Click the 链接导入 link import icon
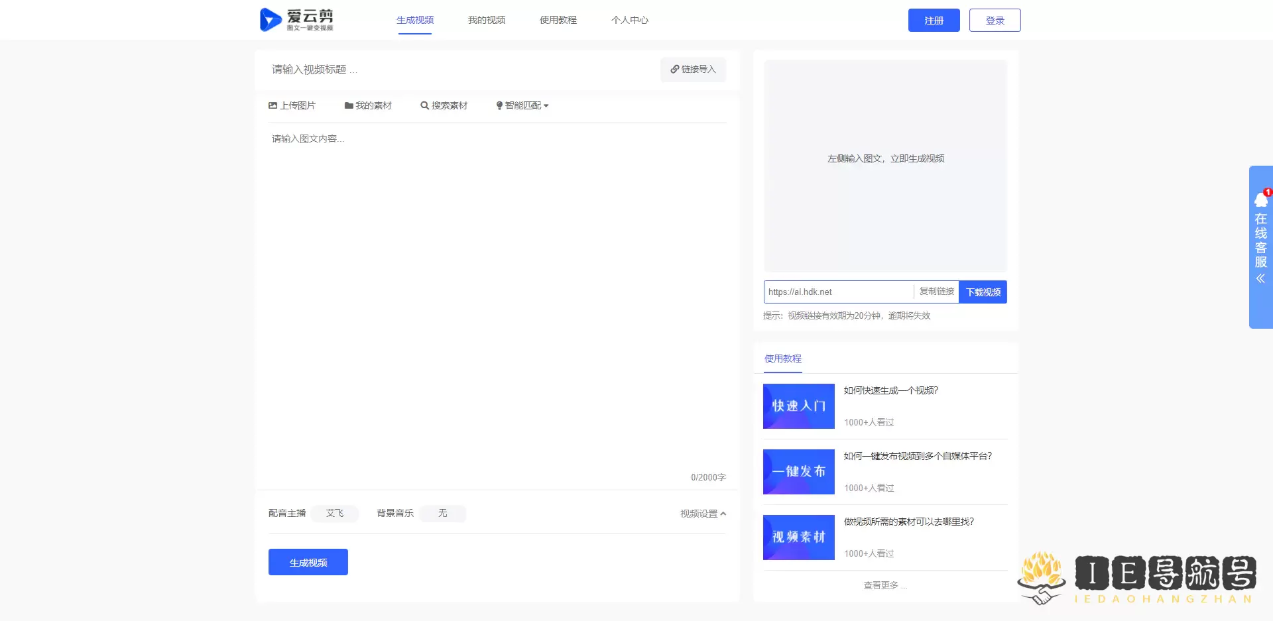This screenshot has width=1273, height=621. coord(674,69)
